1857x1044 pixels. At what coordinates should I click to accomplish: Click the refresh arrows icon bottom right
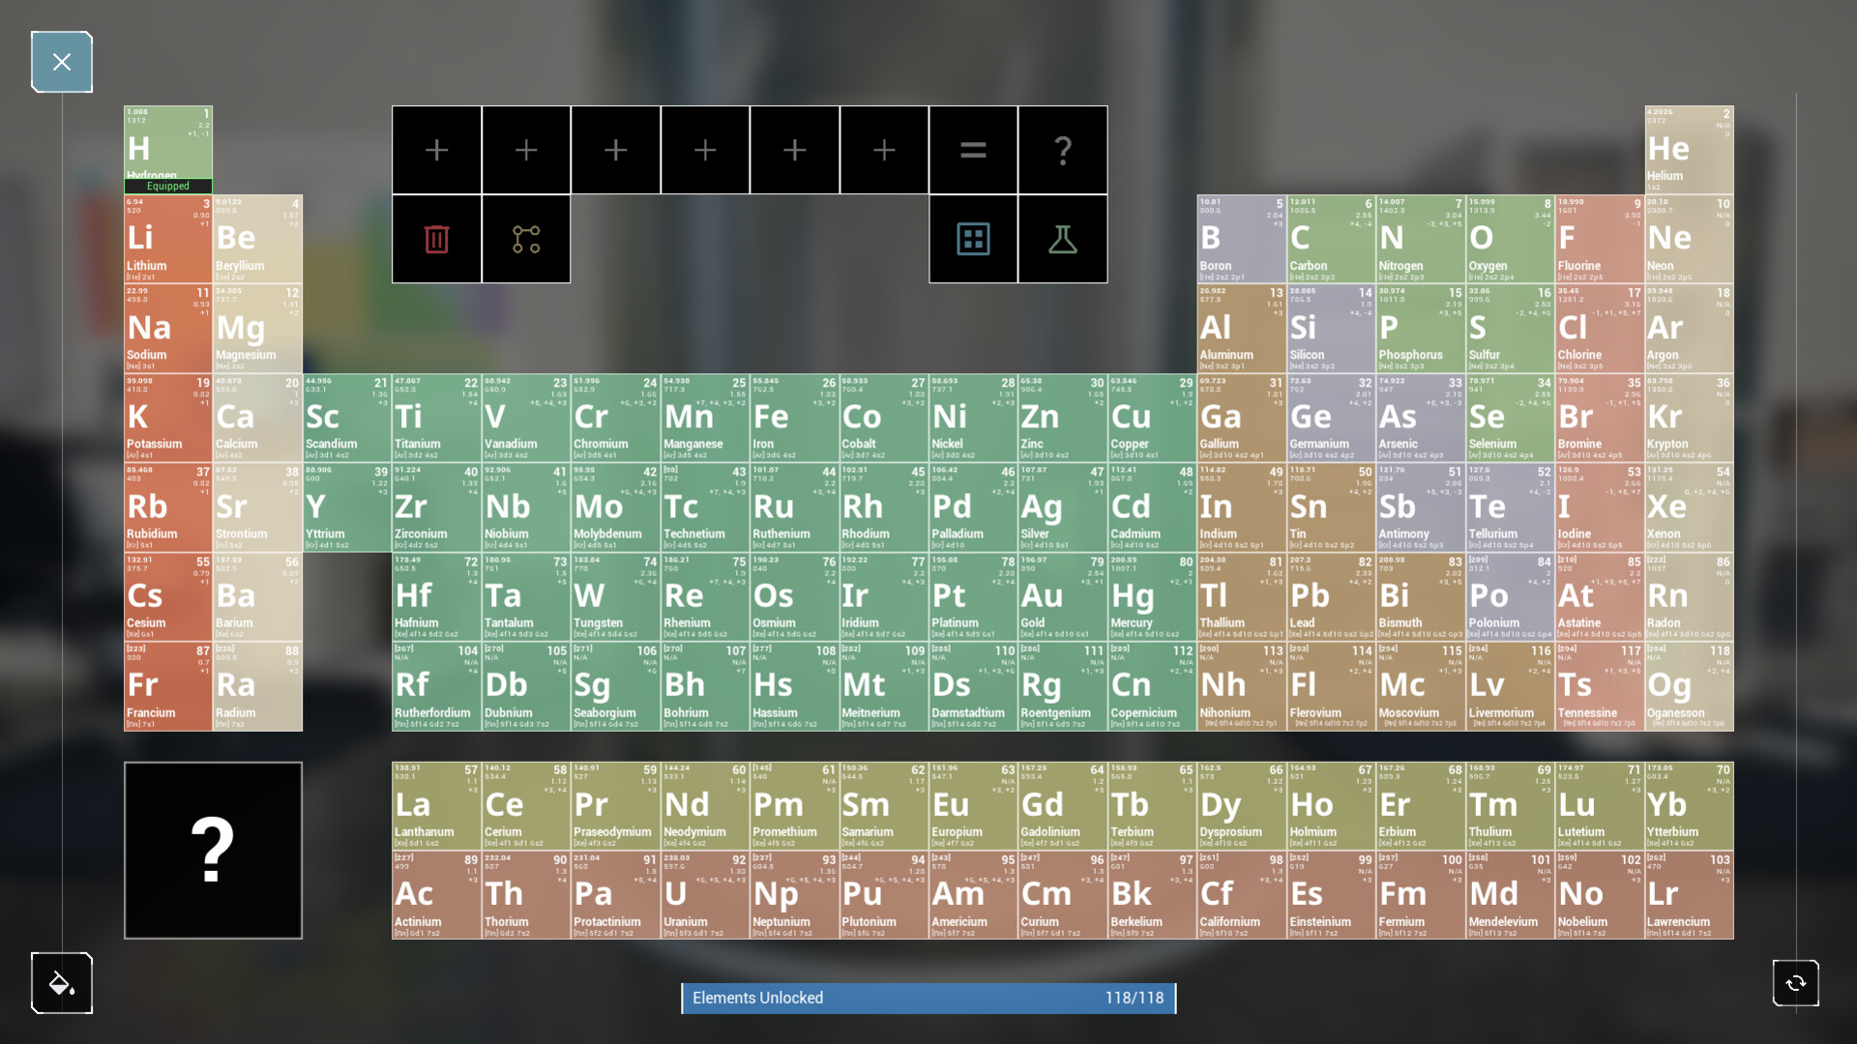pos(1795,983)
